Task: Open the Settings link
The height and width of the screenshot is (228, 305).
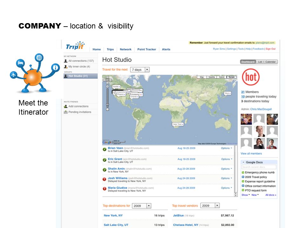Action: point(232,49)
